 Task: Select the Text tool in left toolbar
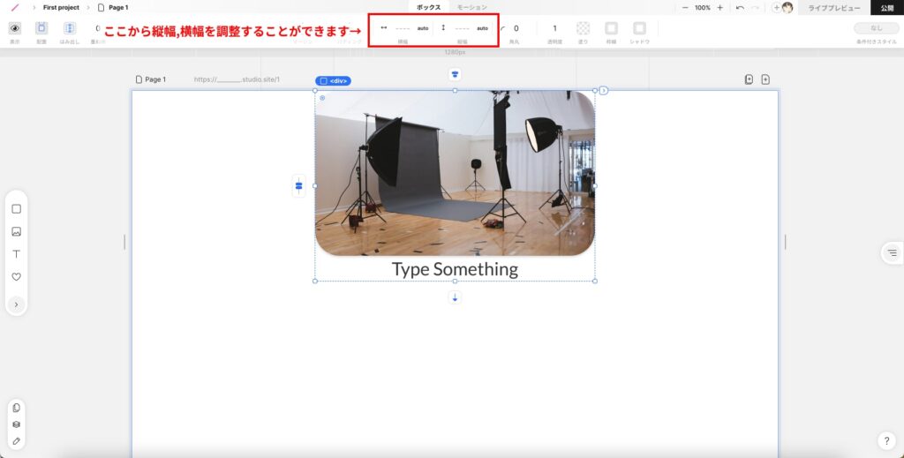point(16,254)
